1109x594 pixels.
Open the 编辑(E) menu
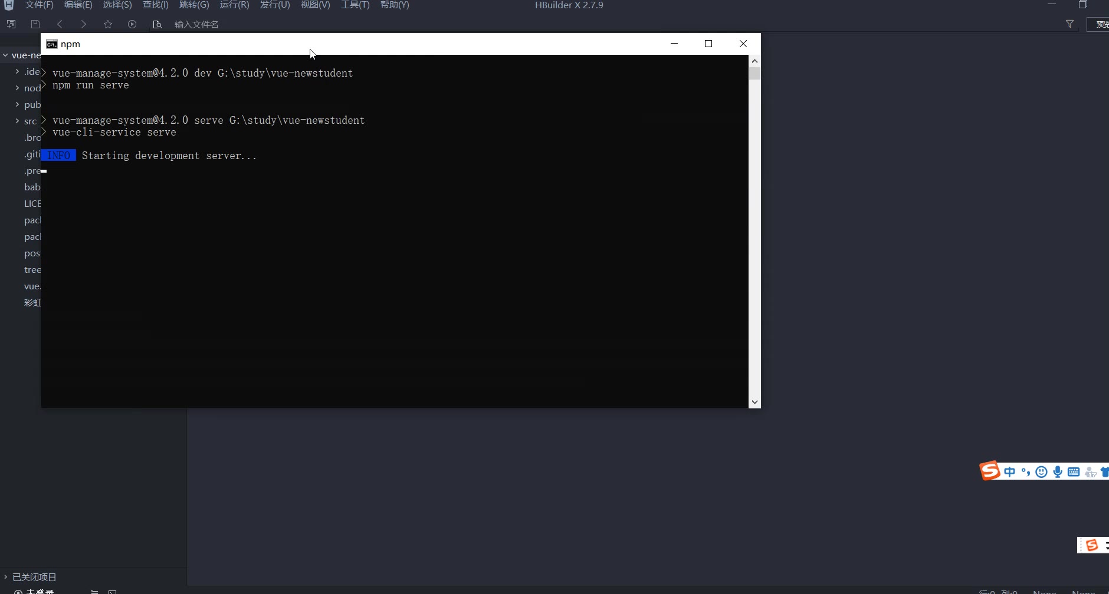tap(78, 5)
